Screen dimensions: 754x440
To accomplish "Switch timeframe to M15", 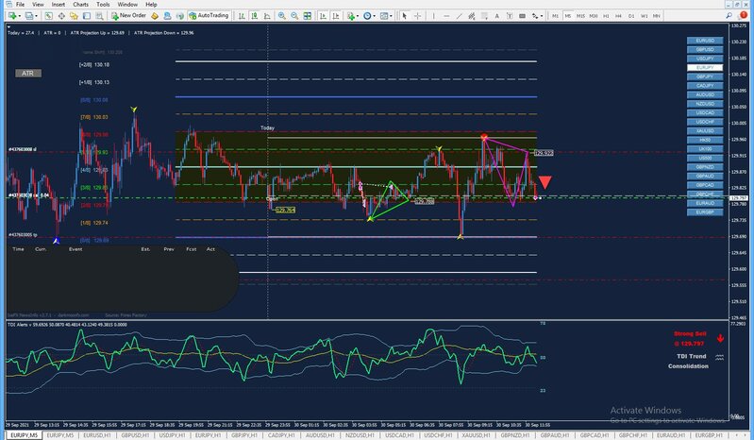I will point(580,16).
